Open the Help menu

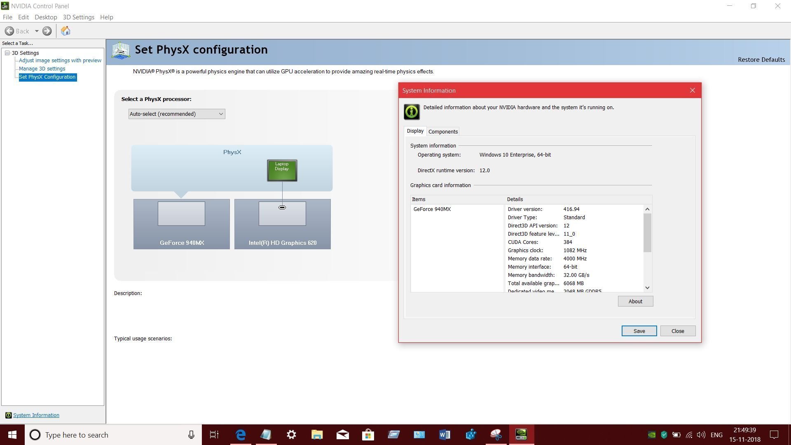[106, 17]
